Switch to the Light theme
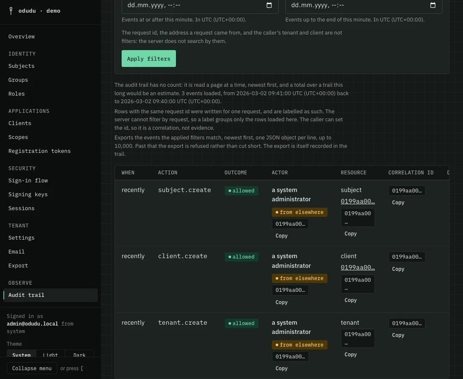 (x=50, y=355)
